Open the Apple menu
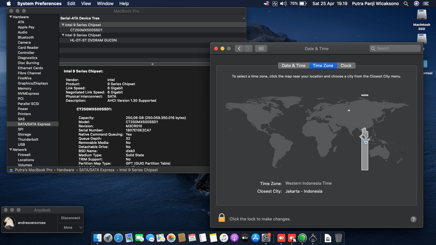 coord(9,4)
